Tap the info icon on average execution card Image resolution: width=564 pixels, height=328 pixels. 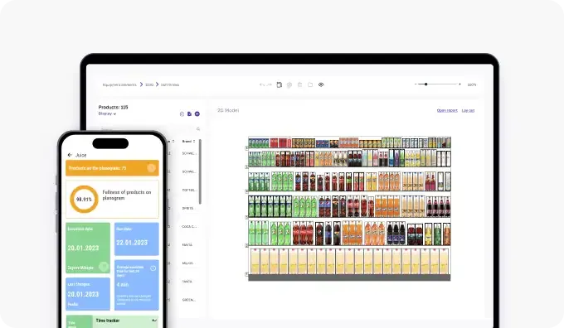[x=153, y=268]
